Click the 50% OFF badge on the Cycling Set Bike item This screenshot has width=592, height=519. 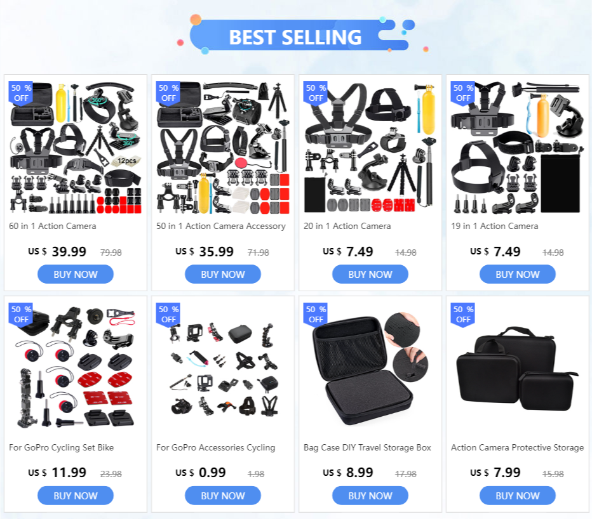pyautogui.click(x=21, y=315)
